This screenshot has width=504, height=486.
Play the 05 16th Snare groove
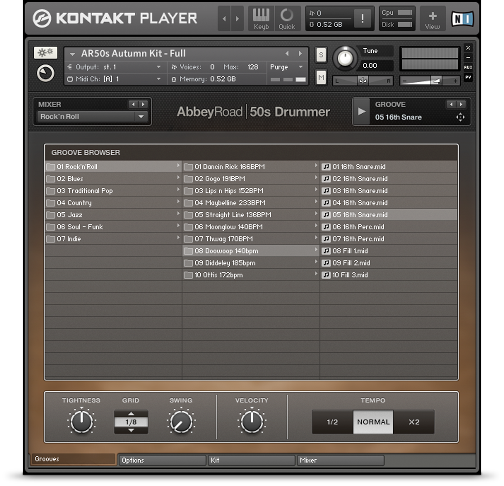point(361,111)
